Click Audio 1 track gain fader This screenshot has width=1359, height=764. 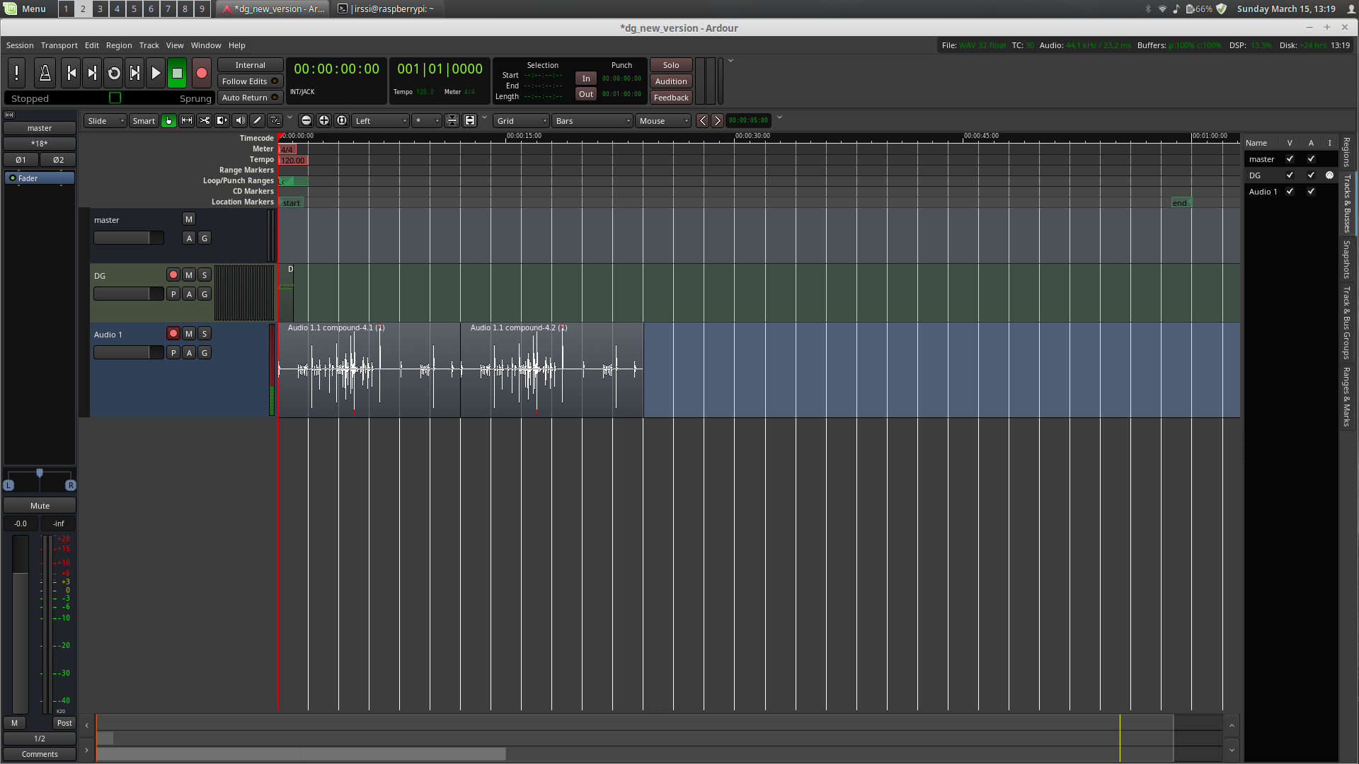[128, 353]
